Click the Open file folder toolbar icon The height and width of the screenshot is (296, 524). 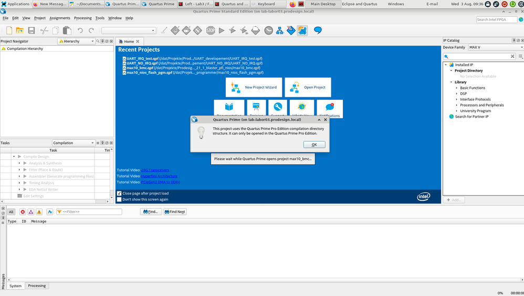coord(20,30)
